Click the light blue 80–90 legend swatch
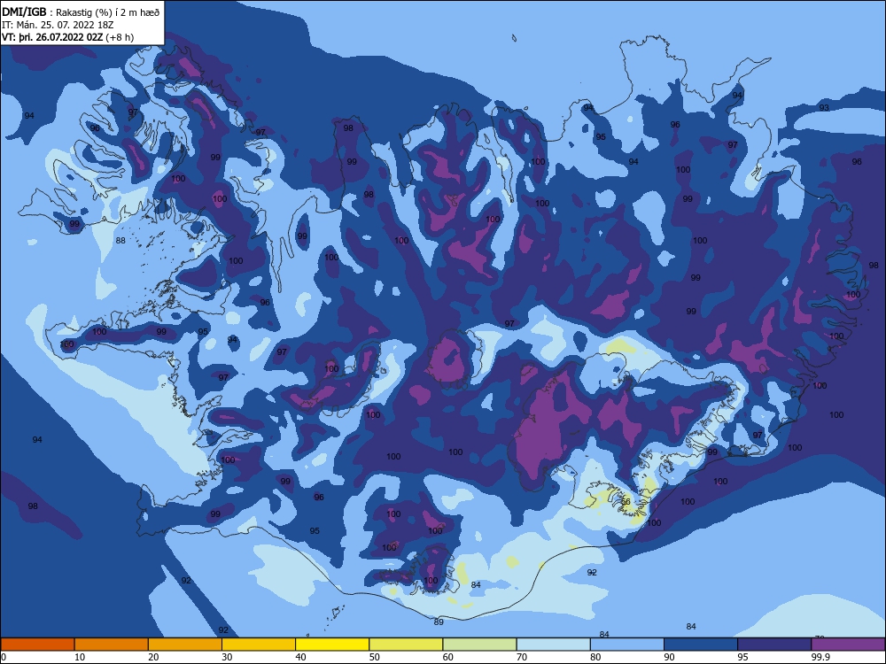 click(627, 645)
